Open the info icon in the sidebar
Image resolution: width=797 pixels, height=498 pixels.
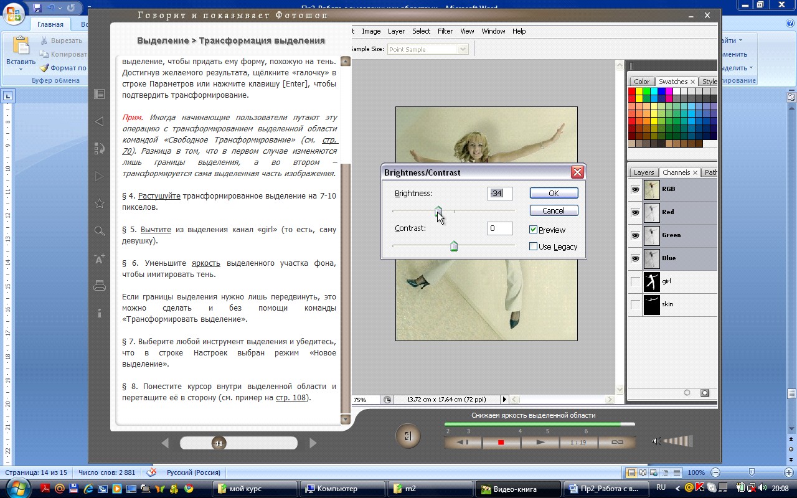coord(99,313)
